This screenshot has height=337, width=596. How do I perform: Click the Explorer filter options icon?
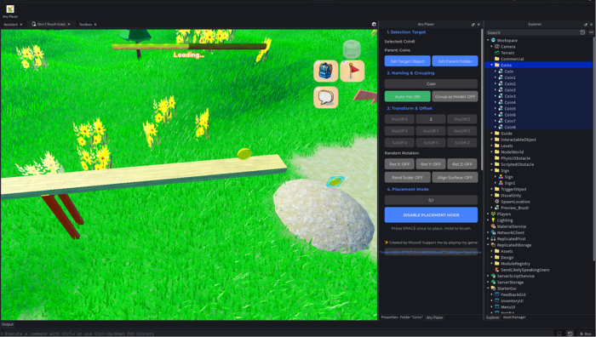[591, 32]
